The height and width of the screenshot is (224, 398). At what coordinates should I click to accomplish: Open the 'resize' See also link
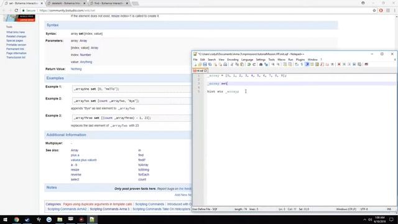pos(75,170)
